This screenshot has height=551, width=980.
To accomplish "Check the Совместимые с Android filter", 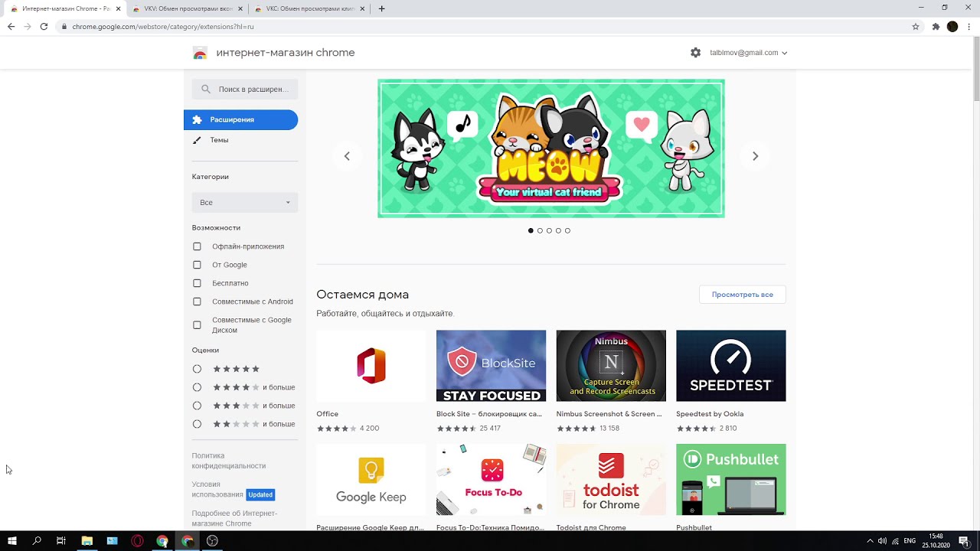I will (197, 302).
